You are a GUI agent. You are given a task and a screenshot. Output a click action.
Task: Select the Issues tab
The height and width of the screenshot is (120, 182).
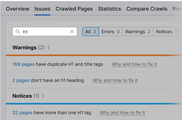[x=42, y=9]
